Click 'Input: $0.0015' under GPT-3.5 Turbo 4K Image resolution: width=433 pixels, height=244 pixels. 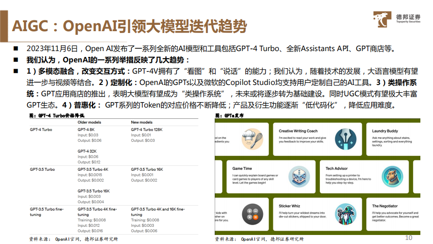(x=90, y=175)
